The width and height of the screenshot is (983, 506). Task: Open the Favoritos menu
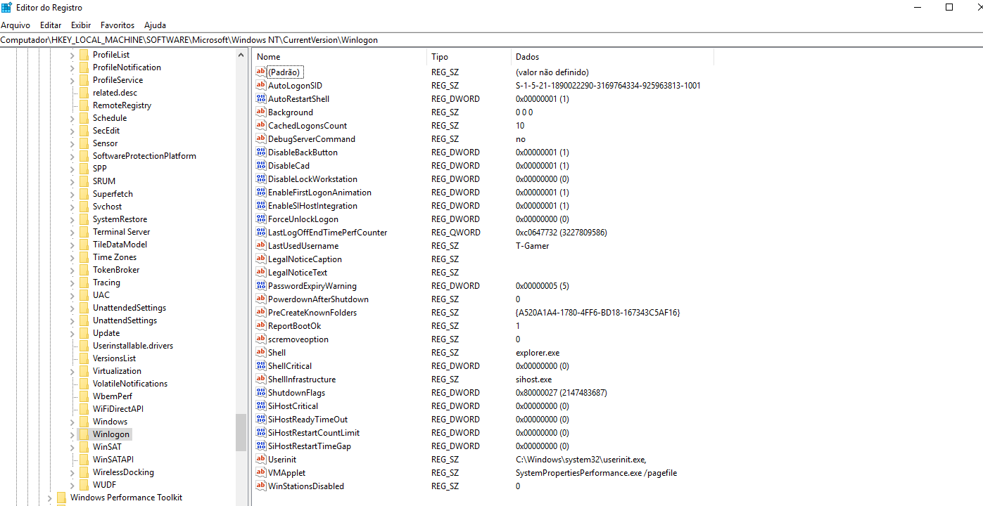click(118, 25)
